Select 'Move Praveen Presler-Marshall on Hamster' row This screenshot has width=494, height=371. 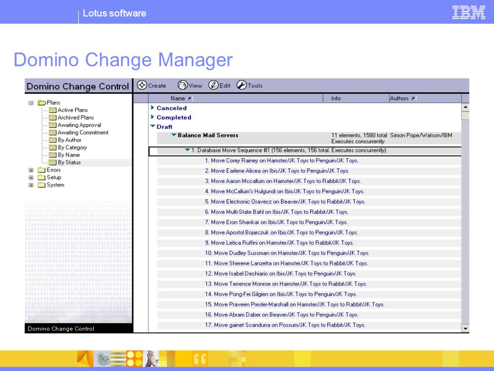(x=309, y=305)
